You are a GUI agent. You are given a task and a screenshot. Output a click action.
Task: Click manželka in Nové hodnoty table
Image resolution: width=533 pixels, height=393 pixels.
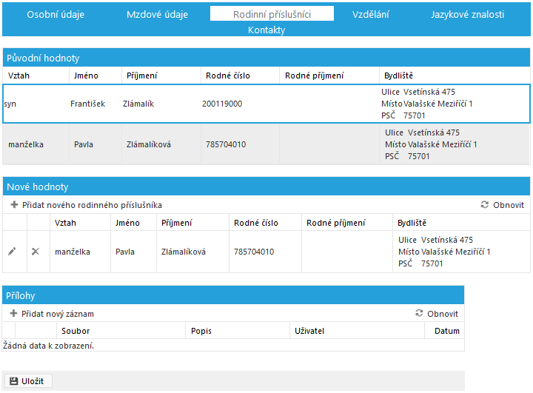coord(73,252)
